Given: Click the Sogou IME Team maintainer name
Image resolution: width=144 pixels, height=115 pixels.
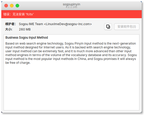Looking at the screenshot, I should (31, 24).
